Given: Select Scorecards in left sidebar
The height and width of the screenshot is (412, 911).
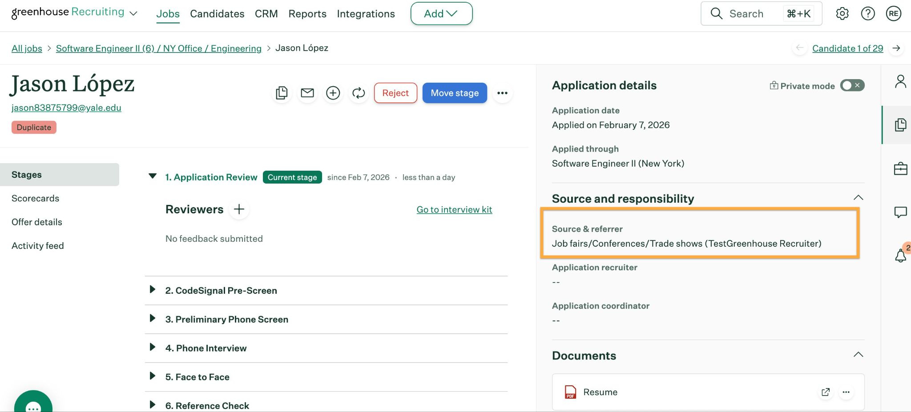Looking at the screenshot, I should click(x=35, y=198).
